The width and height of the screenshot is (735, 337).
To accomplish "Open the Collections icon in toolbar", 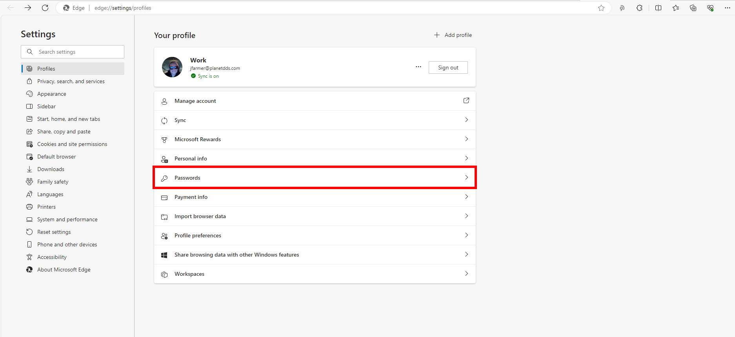I will click(693, 8).
